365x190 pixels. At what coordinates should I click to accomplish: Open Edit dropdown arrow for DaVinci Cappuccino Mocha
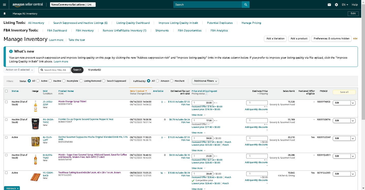coord(353,138)
